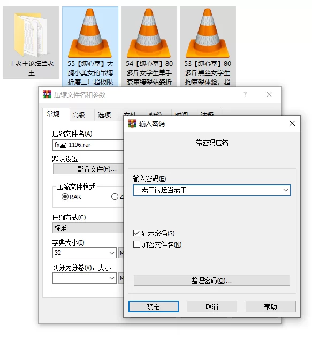The width and height of the screenshot is (312, 340).
Task: Expand the password field dropdown arrow
Action: [286, 190]
